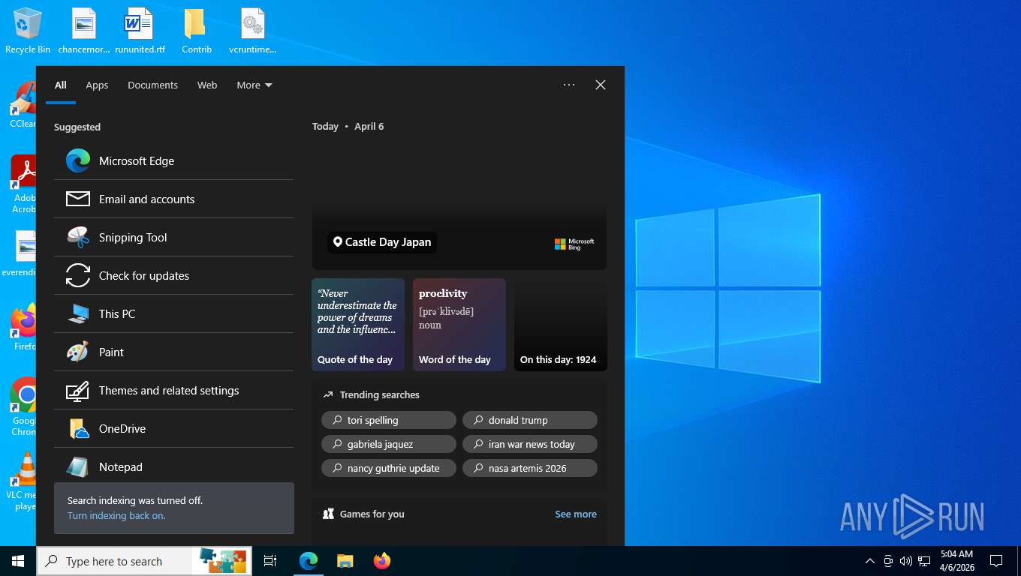
Task: Click the puzzle search highlight icon
Action: click(221, 561)
